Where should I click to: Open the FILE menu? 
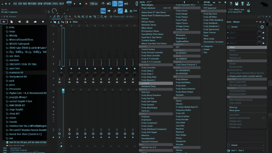(x=15, y=4)
